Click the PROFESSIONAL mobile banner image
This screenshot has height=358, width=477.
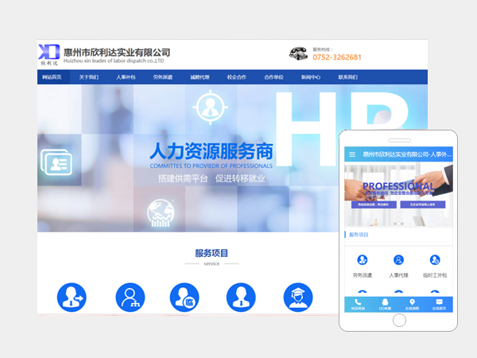click(x=398, y=195)
